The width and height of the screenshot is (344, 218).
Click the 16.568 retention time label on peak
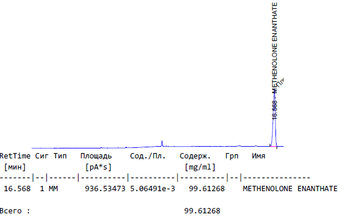(274, 110)
